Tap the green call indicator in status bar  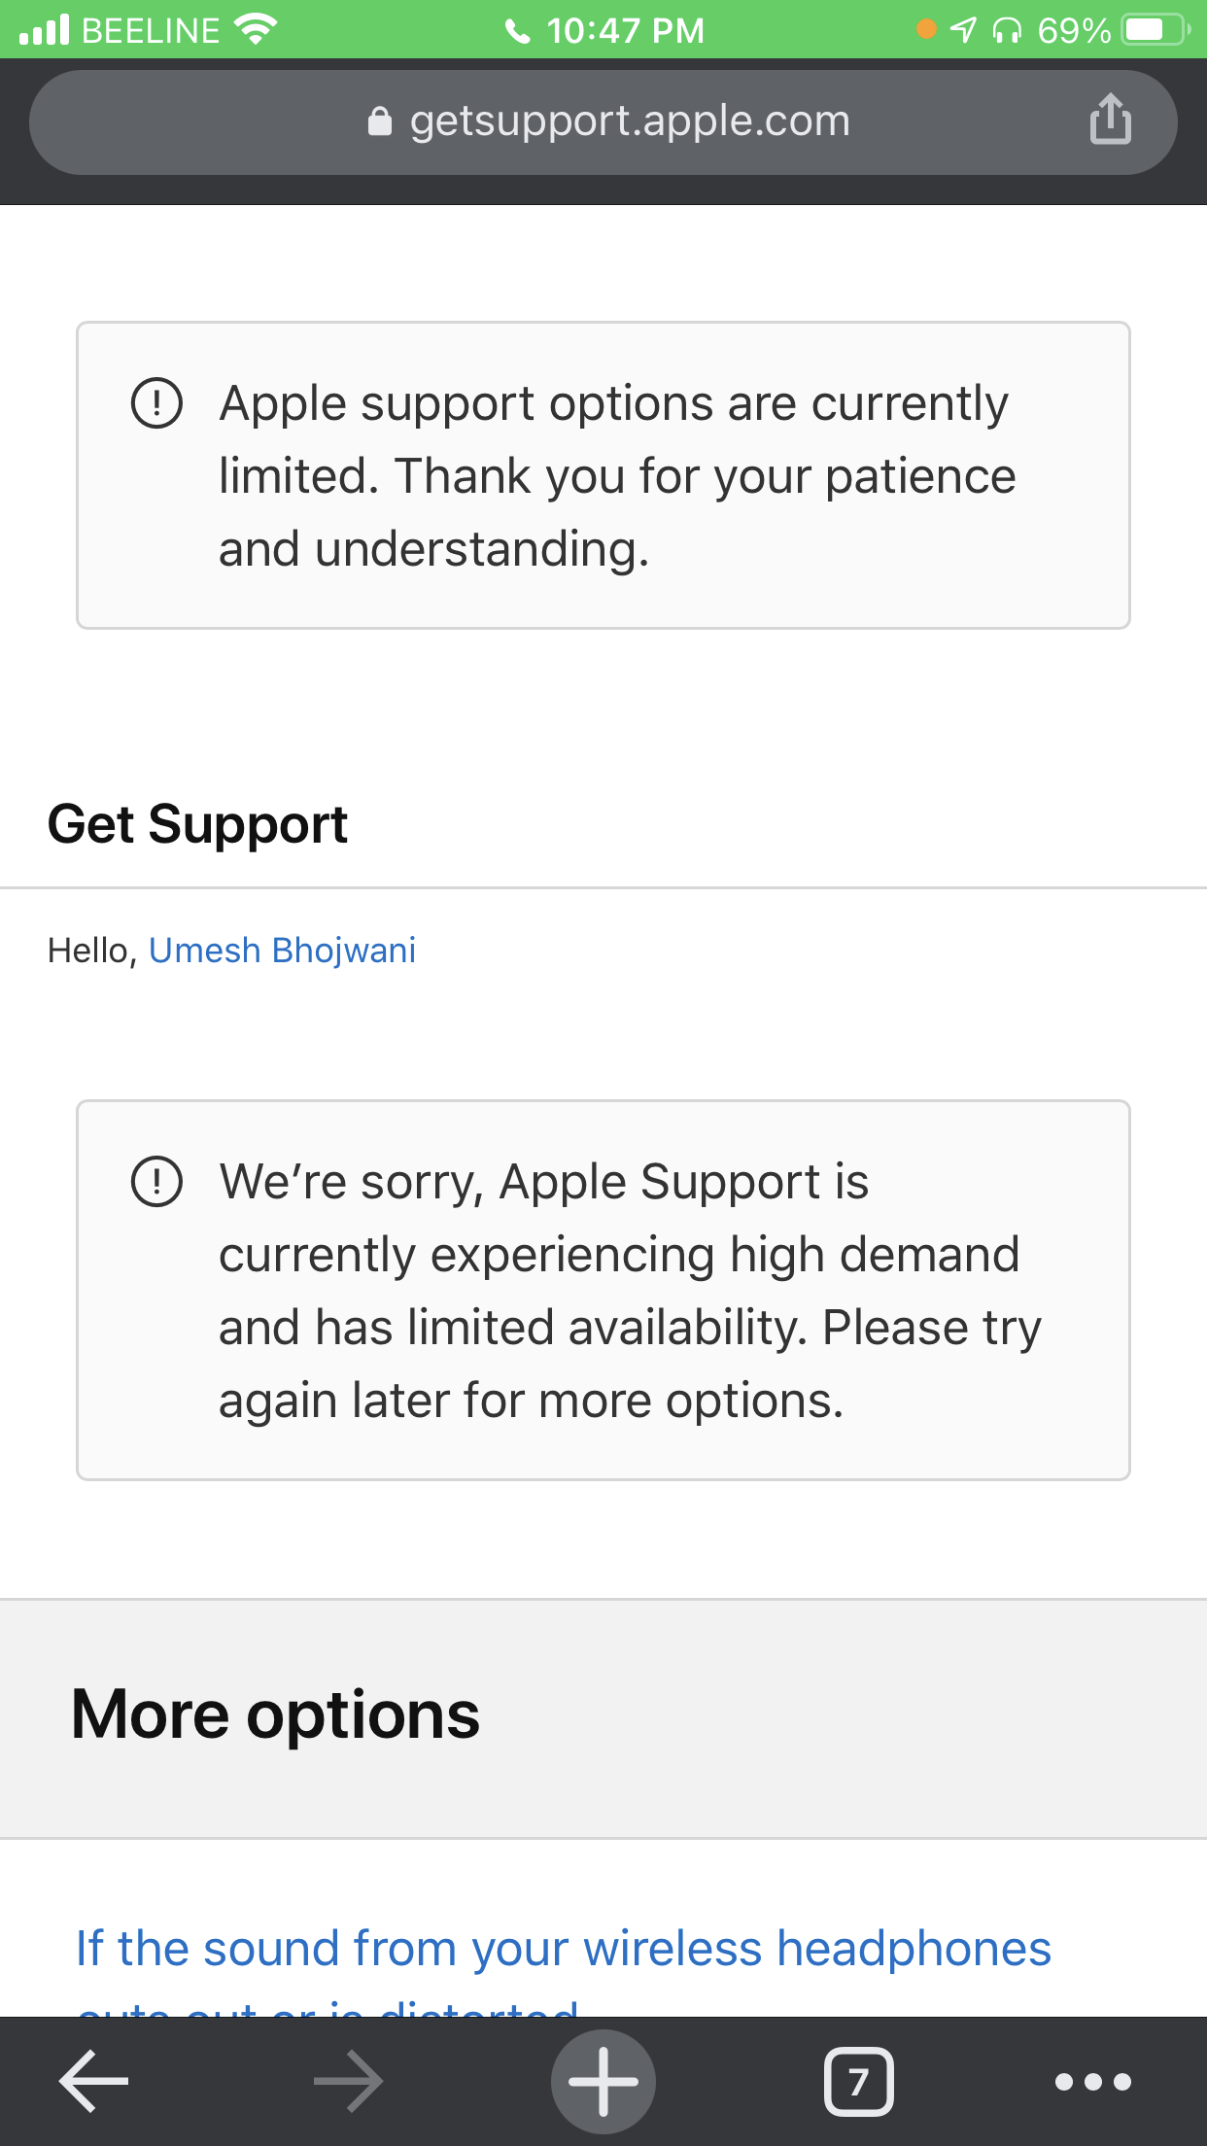518,31
